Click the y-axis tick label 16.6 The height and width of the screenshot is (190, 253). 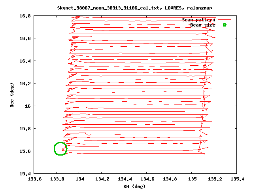click(x=25, y=38)
